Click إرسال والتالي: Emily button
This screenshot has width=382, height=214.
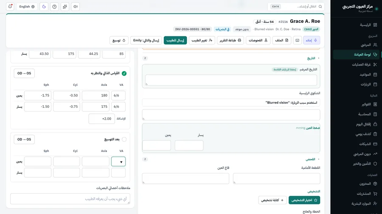[x=146, y=40]
